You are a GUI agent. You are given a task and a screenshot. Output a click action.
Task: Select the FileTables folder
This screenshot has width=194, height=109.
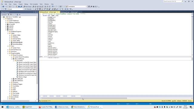coord(15,37)
